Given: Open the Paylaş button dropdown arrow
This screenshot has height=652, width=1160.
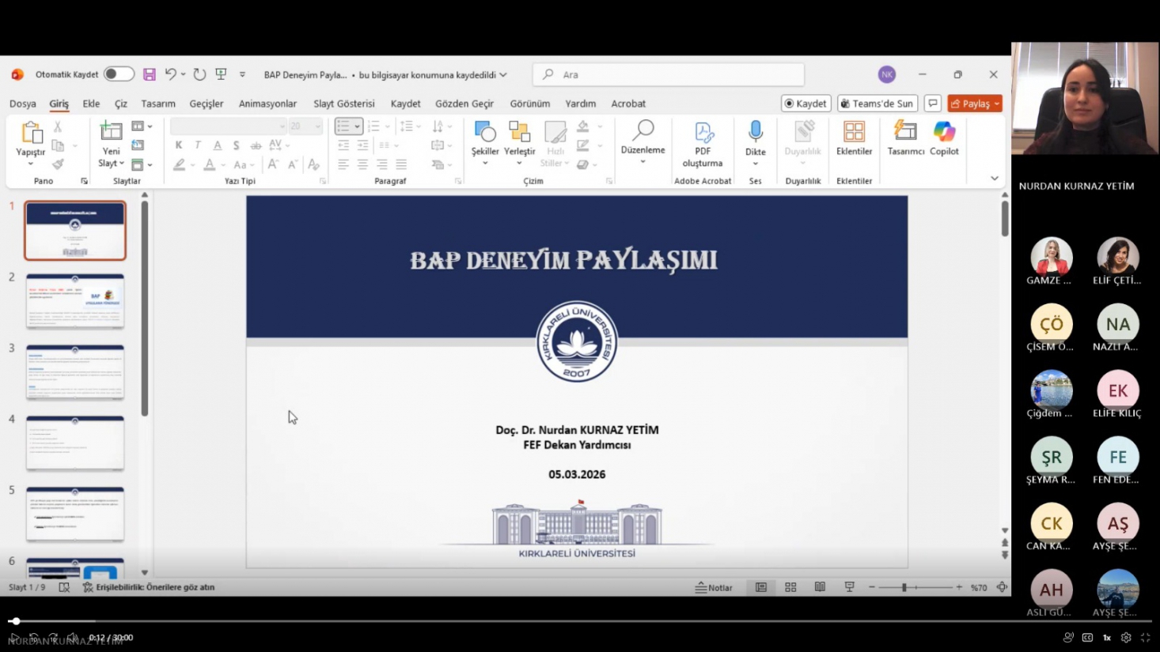Looking at the screenshot, I should [997, 104].
